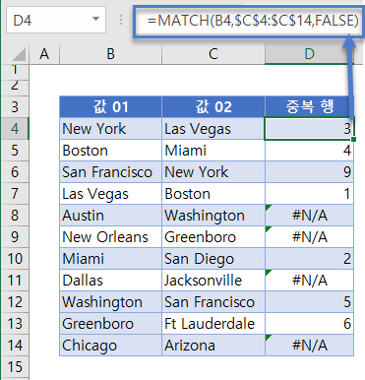Click the formula bar with MATCH formula
The image size is (365, 380).
point(248,21)
